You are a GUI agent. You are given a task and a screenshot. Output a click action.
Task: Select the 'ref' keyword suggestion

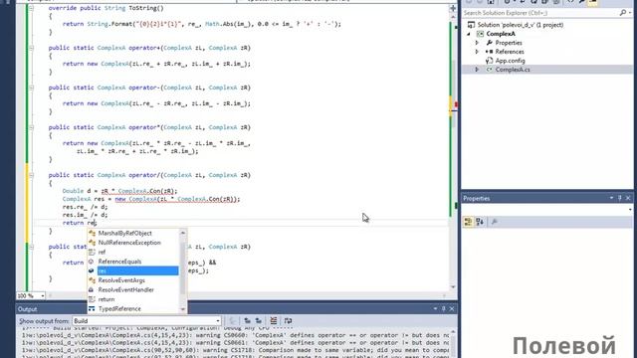[102, 252]
